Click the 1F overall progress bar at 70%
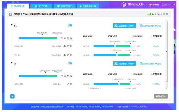 (38, 76)
